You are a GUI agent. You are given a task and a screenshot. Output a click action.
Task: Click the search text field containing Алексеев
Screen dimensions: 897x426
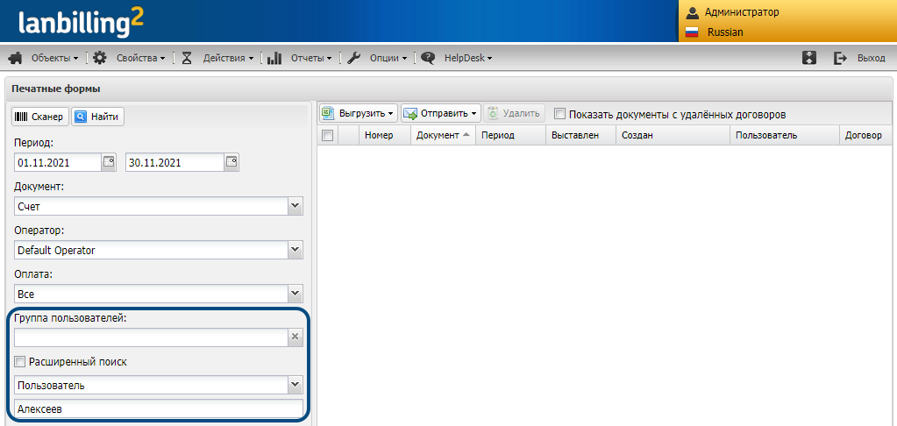158,409
